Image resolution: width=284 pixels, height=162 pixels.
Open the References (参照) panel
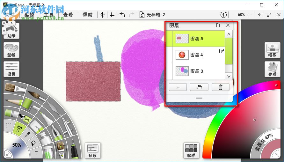(x=273, y=69)
